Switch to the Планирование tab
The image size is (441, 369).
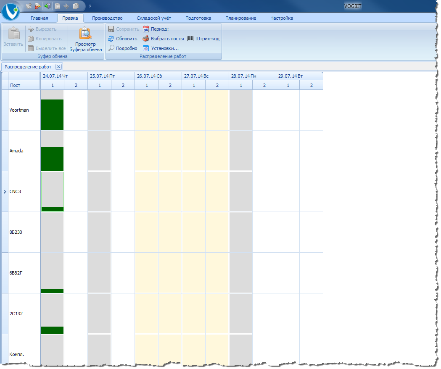pos(241,18)
